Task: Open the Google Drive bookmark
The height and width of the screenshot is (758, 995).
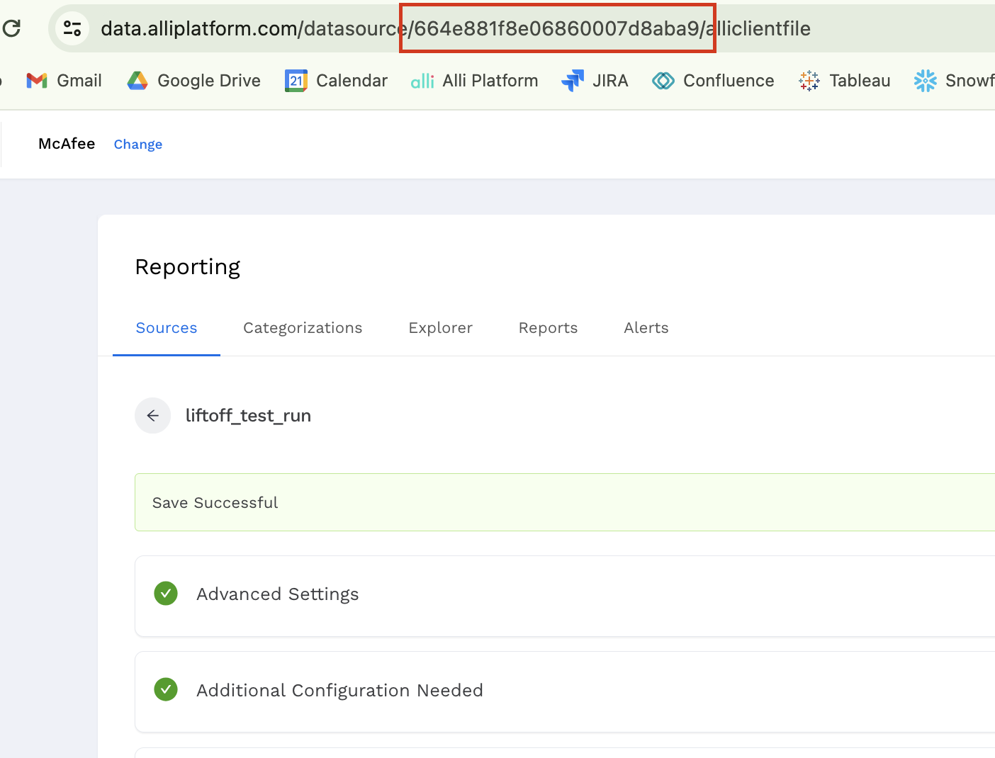Action: click(193, 81)
